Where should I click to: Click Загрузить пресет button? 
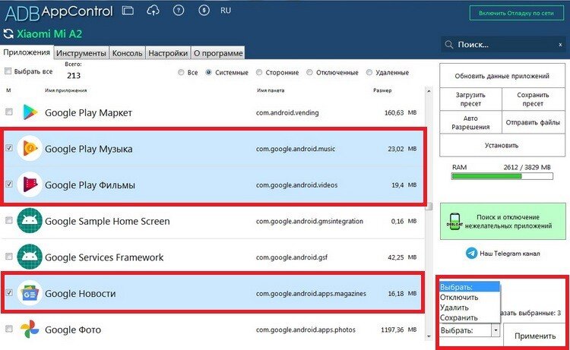(x=470, y=99)
